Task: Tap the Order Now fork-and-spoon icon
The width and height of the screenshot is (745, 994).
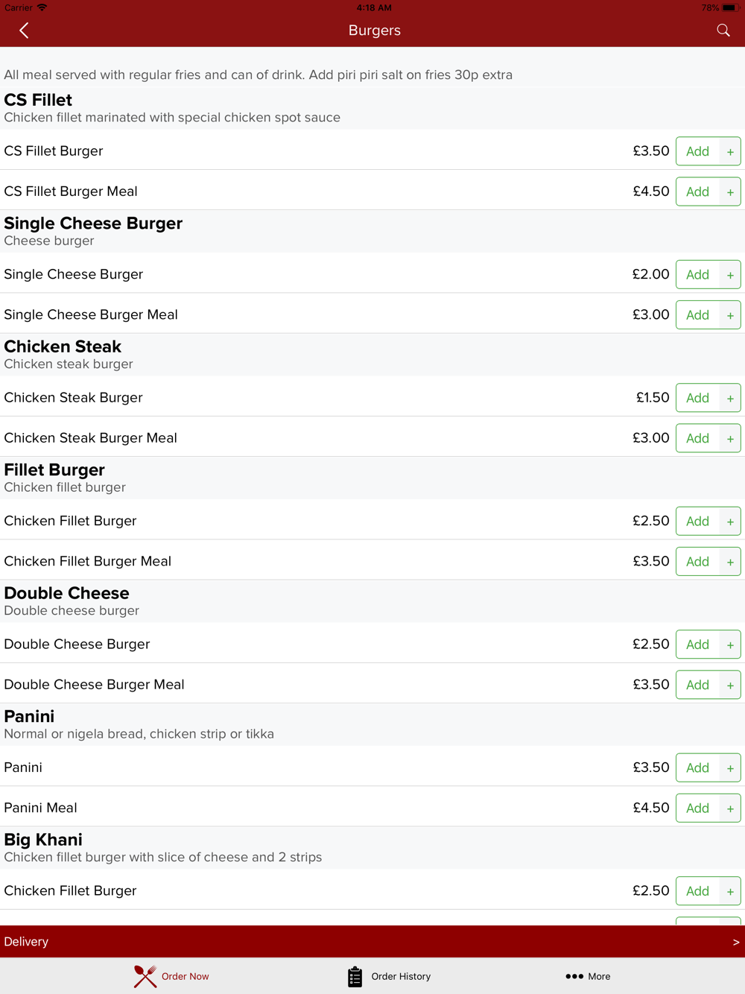Action: 145,976
